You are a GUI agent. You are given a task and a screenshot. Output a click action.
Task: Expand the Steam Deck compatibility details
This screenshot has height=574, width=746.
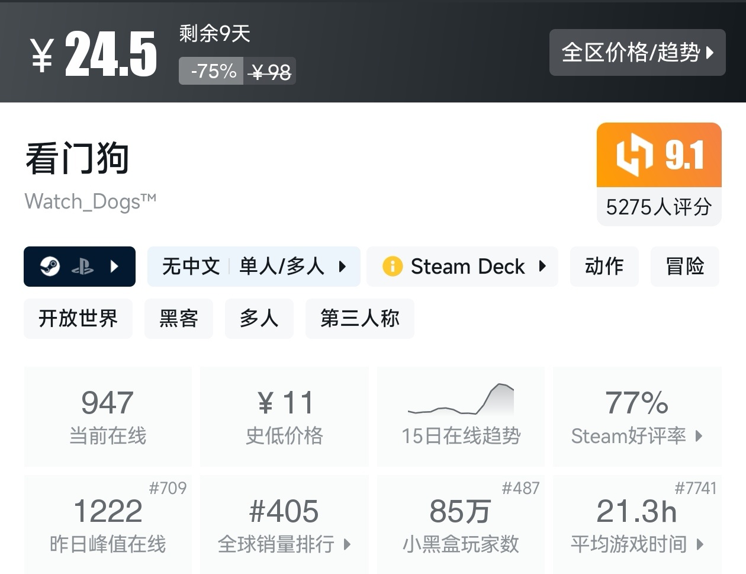[x=544, y=267]
